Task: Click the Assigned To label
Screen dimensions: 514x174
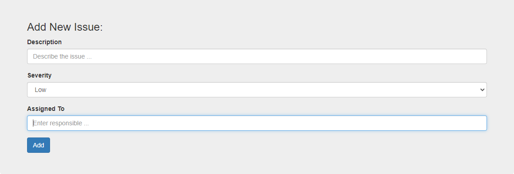Action: [46, 109]
